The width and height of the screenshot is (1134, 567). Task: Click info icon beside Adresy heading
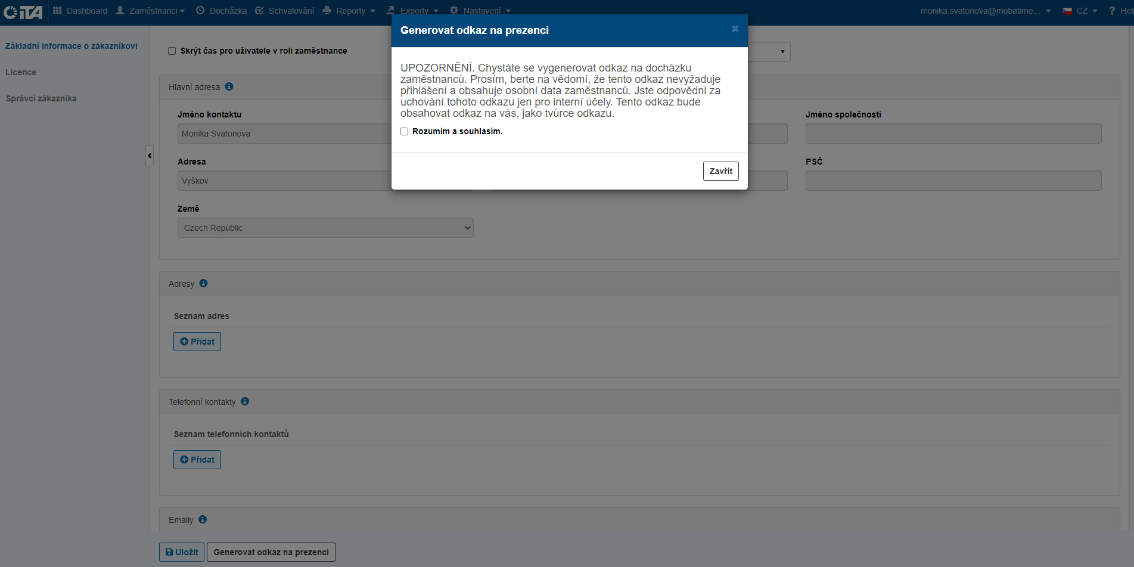204,283
